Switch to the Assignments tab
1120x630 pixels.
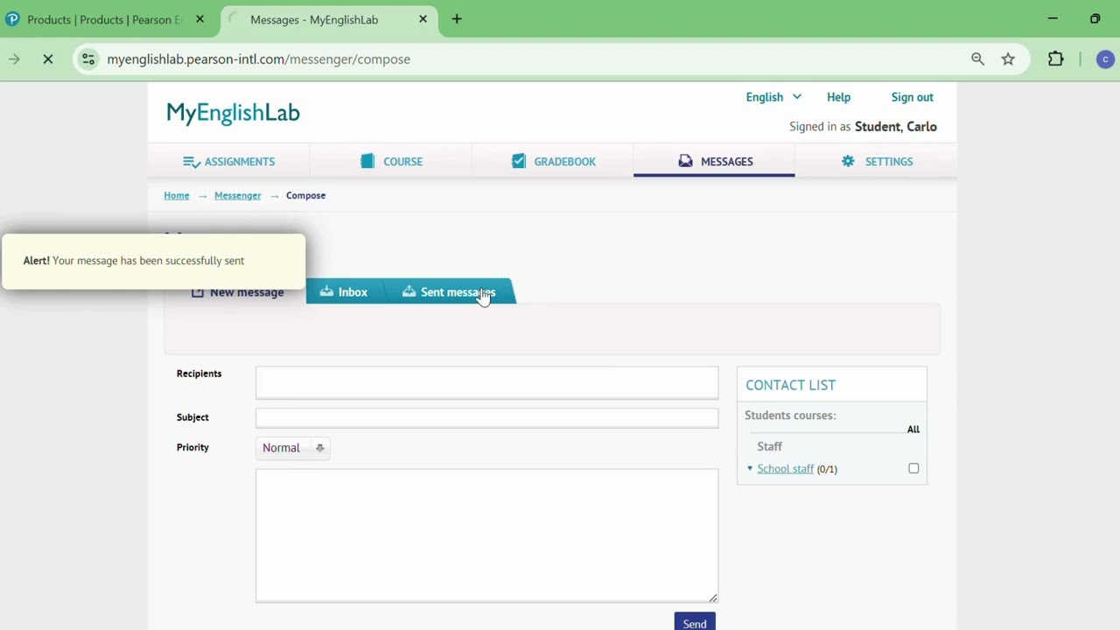coord(228,162)
